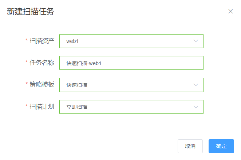Viewport: 241px width, 160px height.
Task: Expand the 扫描资产 dropdown arrow
Action: 196,41
